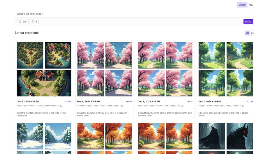Click the Dec 4, 2024 8:55 AM timestamp
Screen dimensions: 270x154
89,102
